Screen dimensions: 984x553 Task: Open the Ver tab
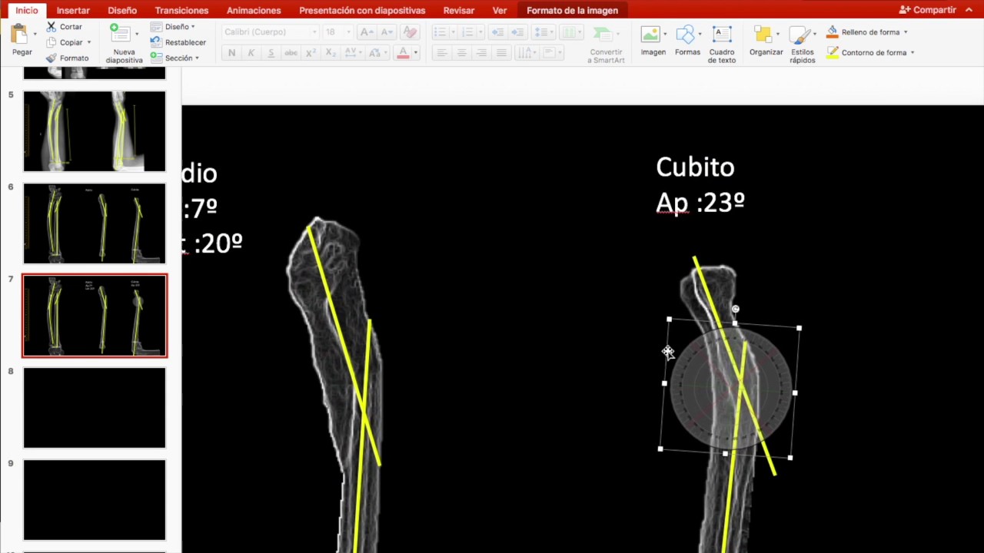click(500, 11)
